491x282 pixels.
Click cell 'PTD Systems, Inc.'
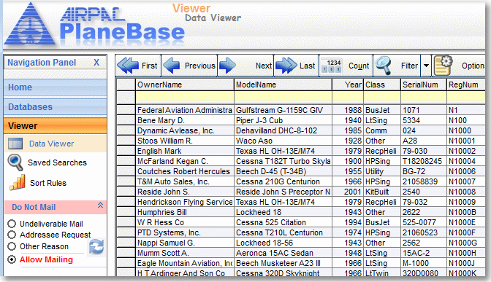point(185,232)
